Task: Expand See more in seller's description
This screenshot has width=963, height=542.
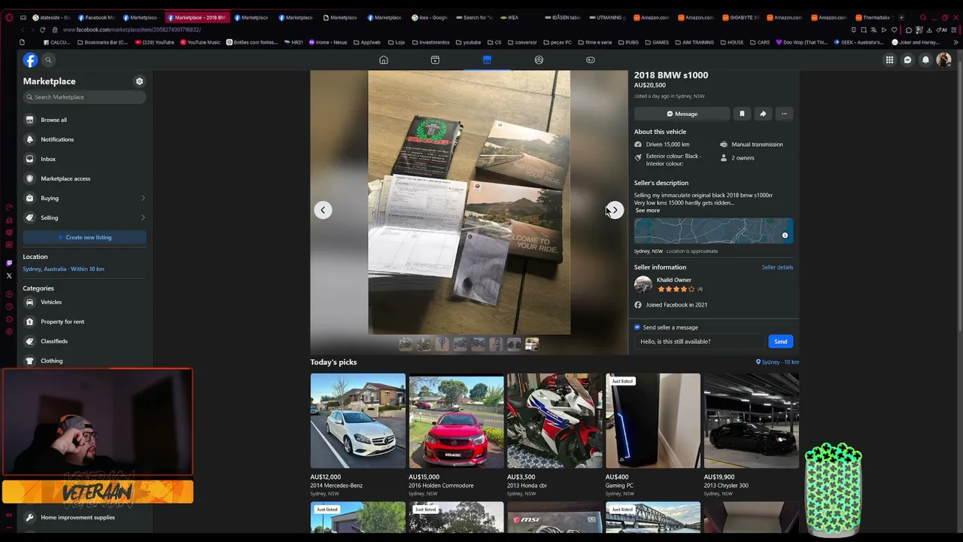Action: (647, 211)
